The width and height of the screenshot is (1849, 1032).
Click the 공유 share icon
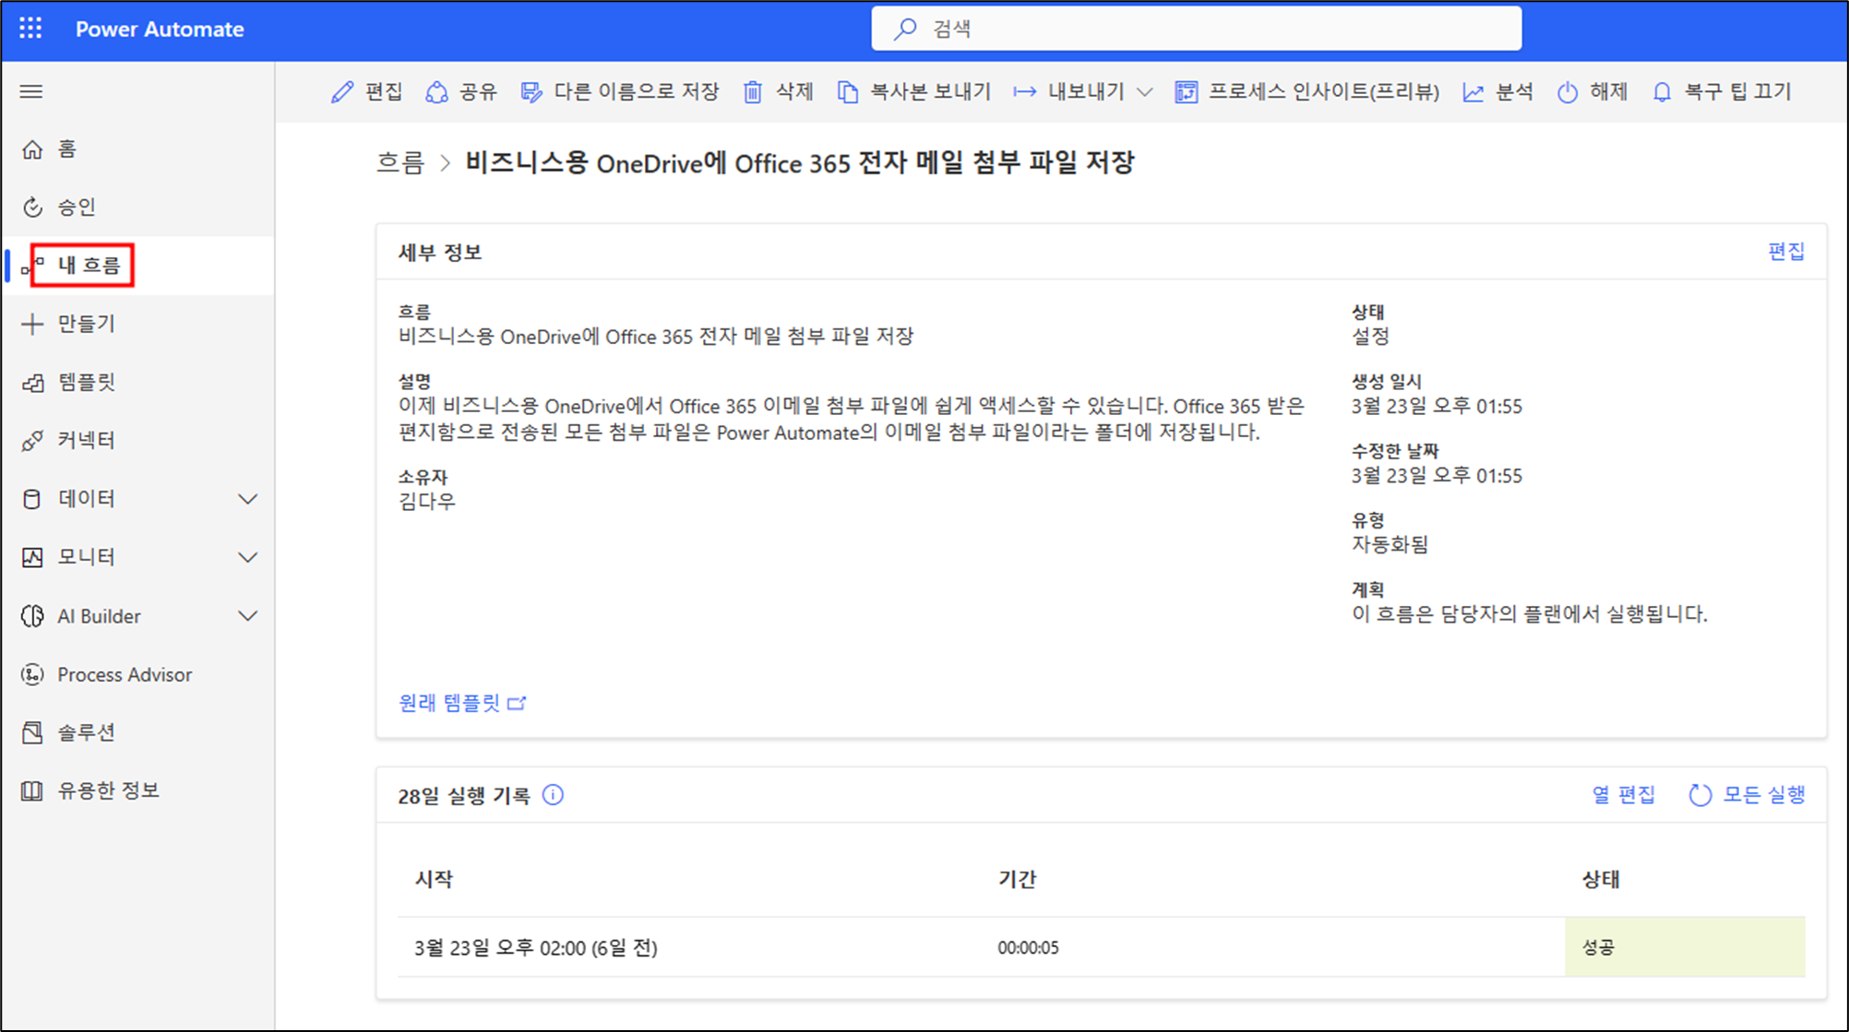click(436, 92)
